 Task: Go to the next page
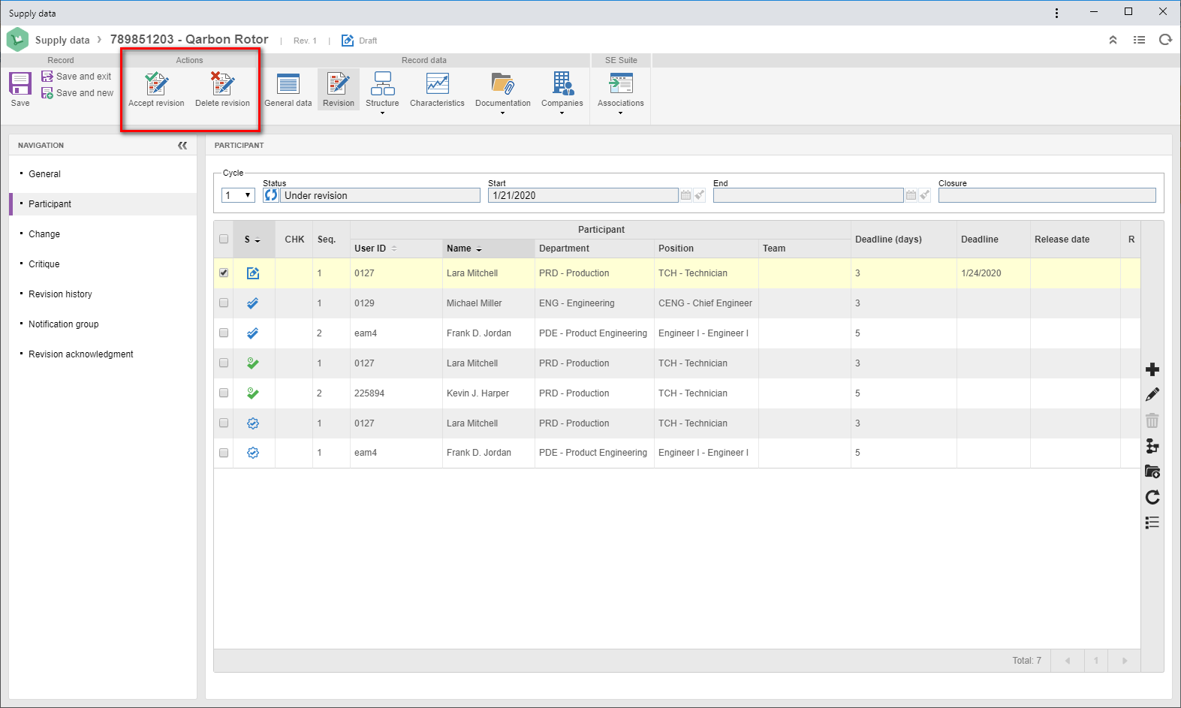tap(1125, 661)
